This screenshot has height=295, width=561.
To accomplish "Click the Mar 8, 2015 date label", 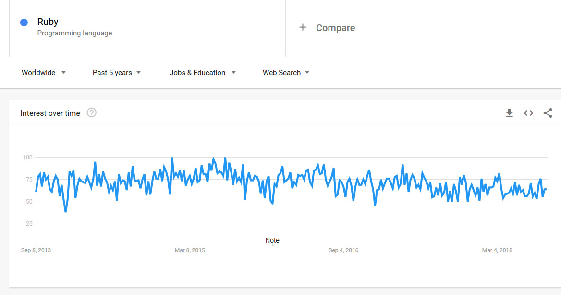I will 190,250.
